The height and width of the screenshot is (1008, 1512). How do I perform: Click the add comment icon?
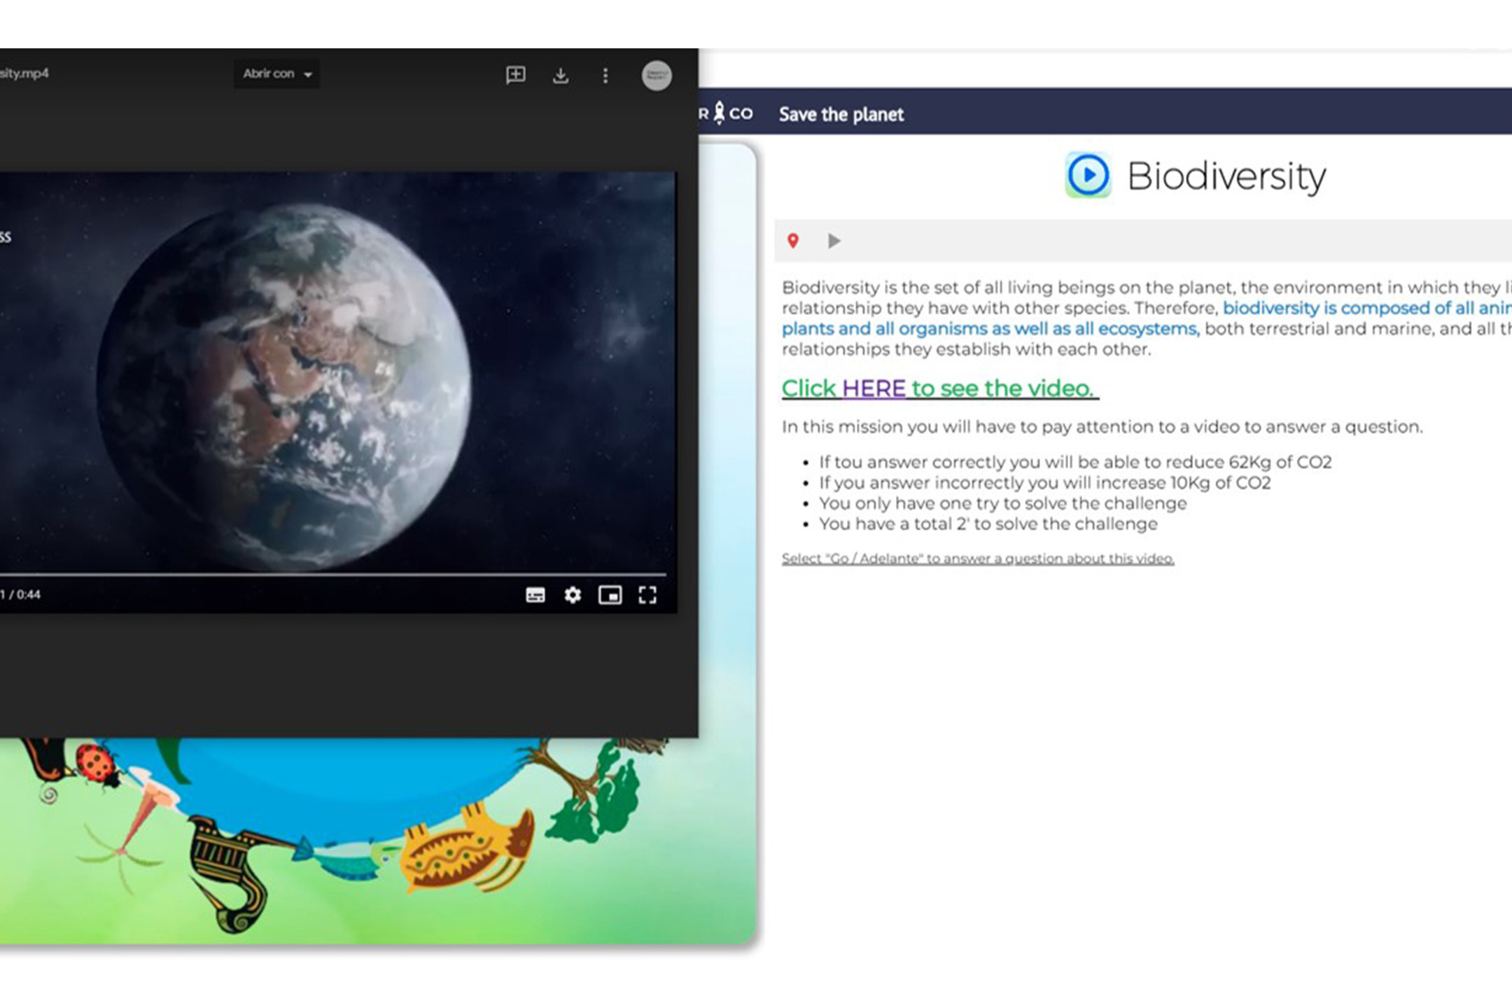click(x=515, y=75)
